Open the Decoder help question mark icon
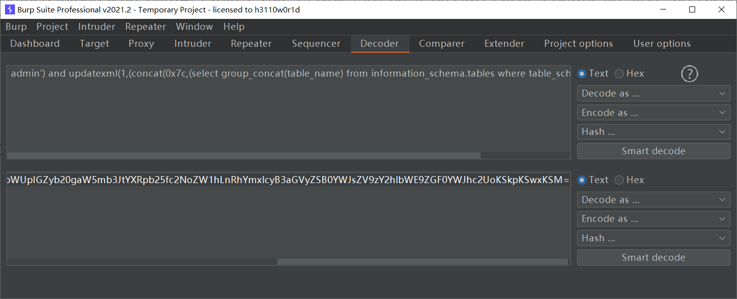The image size is (737, 299). pyautogui.click(x=689, y=74)
